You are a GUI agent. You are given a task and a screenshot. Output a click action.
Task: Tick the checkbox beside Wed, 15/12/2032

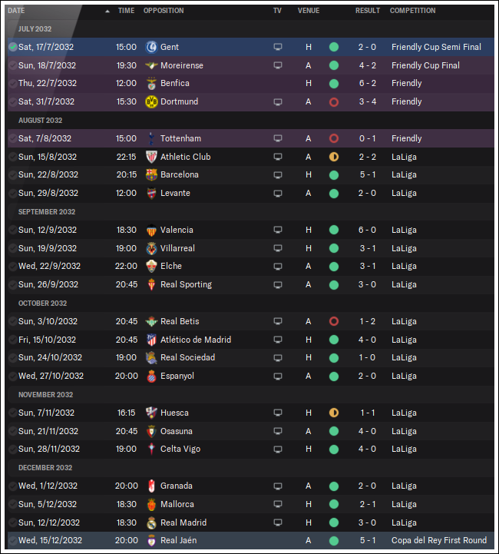click(13, 541)
